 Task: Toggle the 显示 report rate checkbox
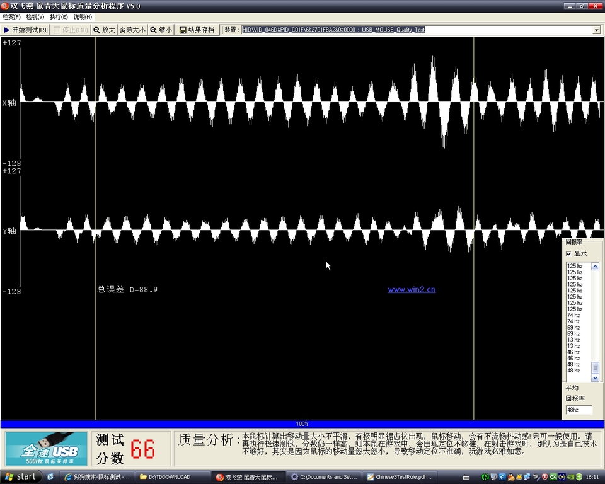[569, 253]
